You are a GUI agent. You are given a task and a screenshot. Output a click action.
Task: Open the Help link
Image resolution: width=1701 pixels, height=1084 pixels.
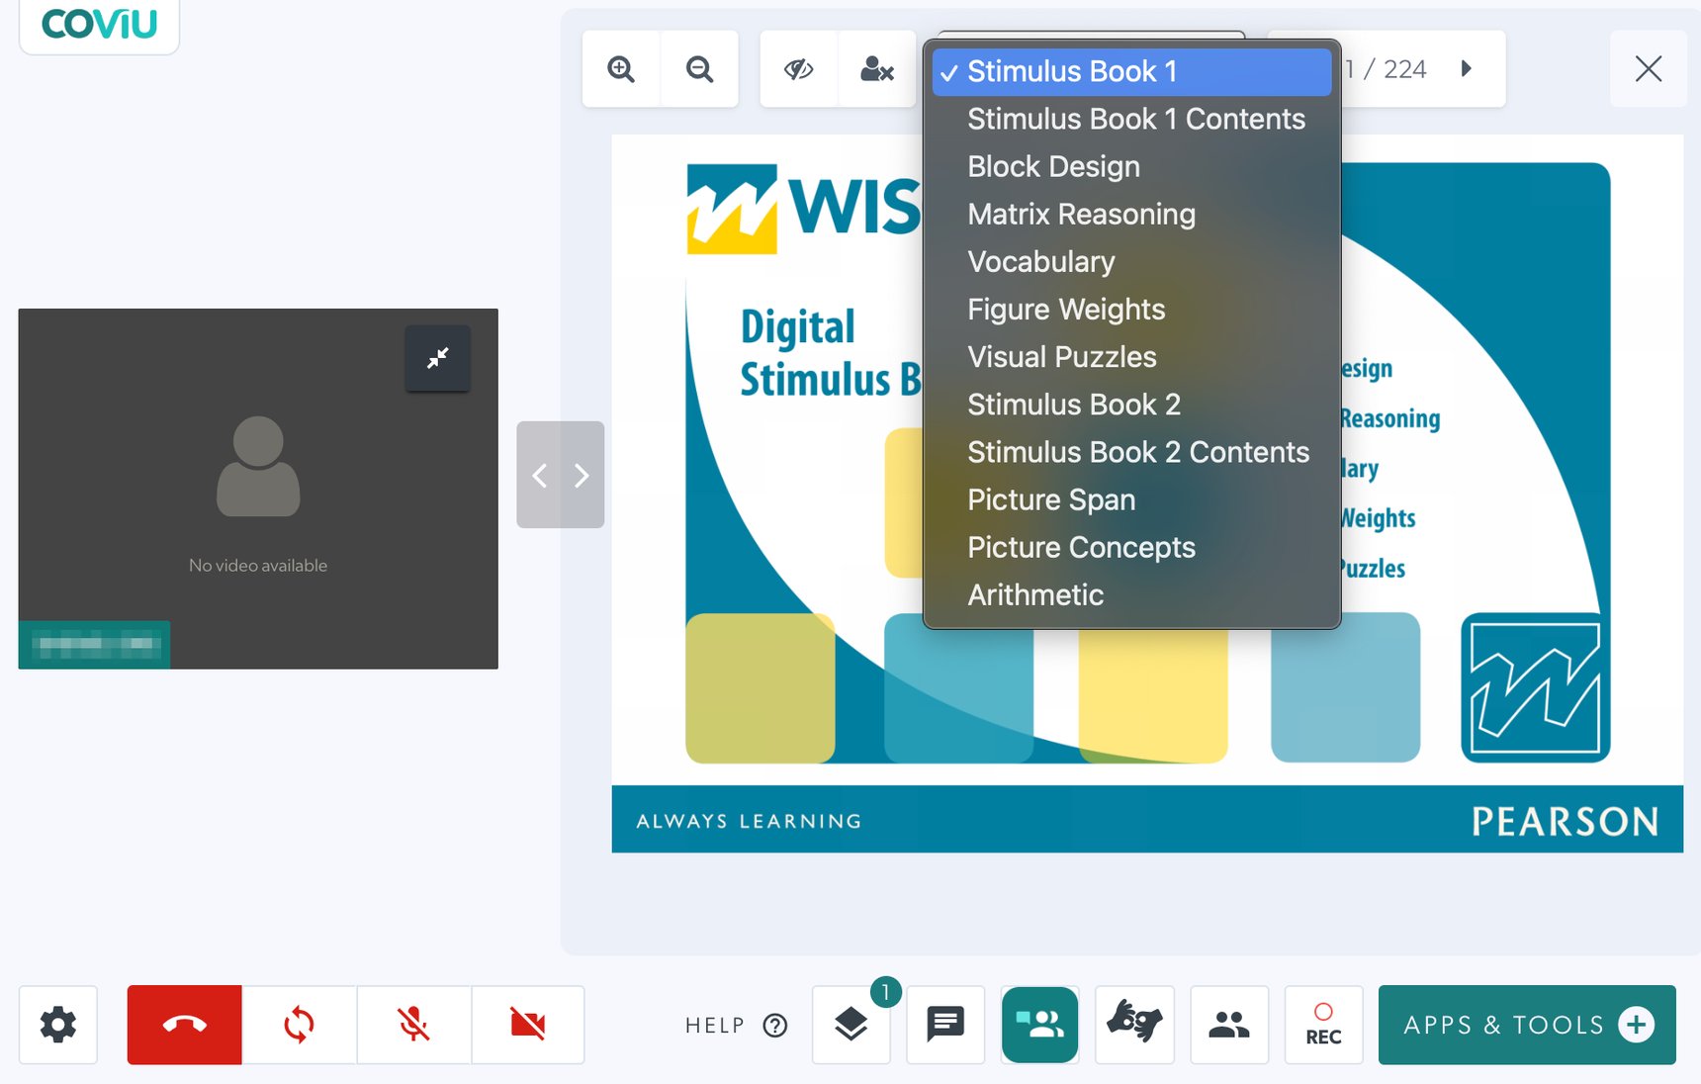click(x=736, y=1026)
